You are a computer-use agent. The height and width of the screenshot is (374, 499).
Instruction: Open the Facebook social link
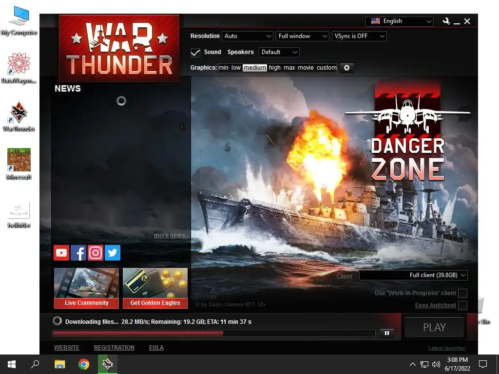click(78, 253)
